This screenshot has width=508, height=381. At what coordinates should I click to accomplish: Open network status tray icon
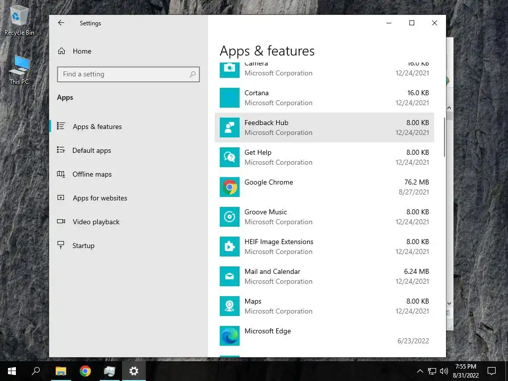coord(432,371)
